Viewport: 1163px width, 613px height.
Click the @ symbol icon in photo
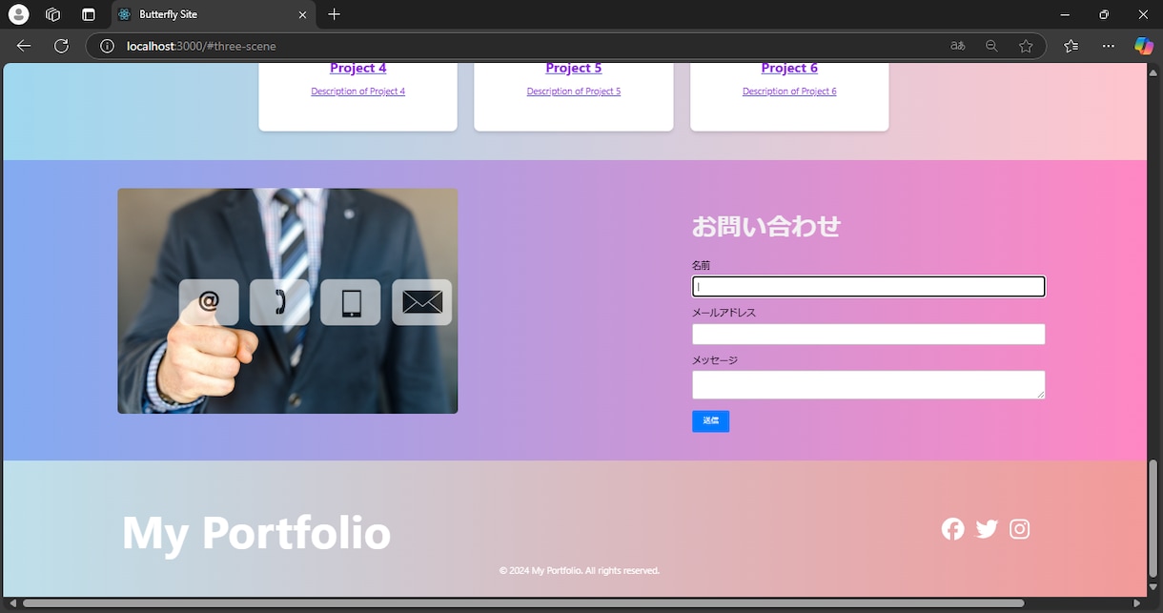pos(209,302)
